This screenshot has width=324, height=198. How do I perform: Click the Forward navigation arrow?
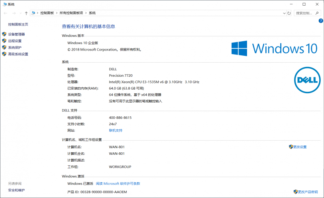tap(14, 13)
